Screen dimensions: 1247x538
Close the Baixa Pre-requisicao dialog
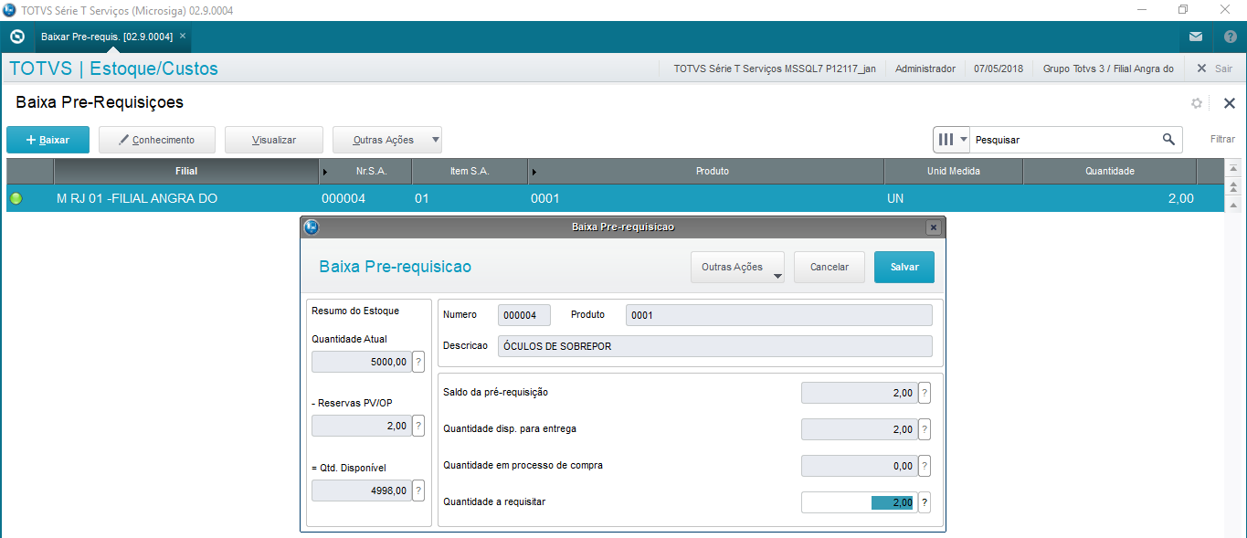(x=933, y=227)
